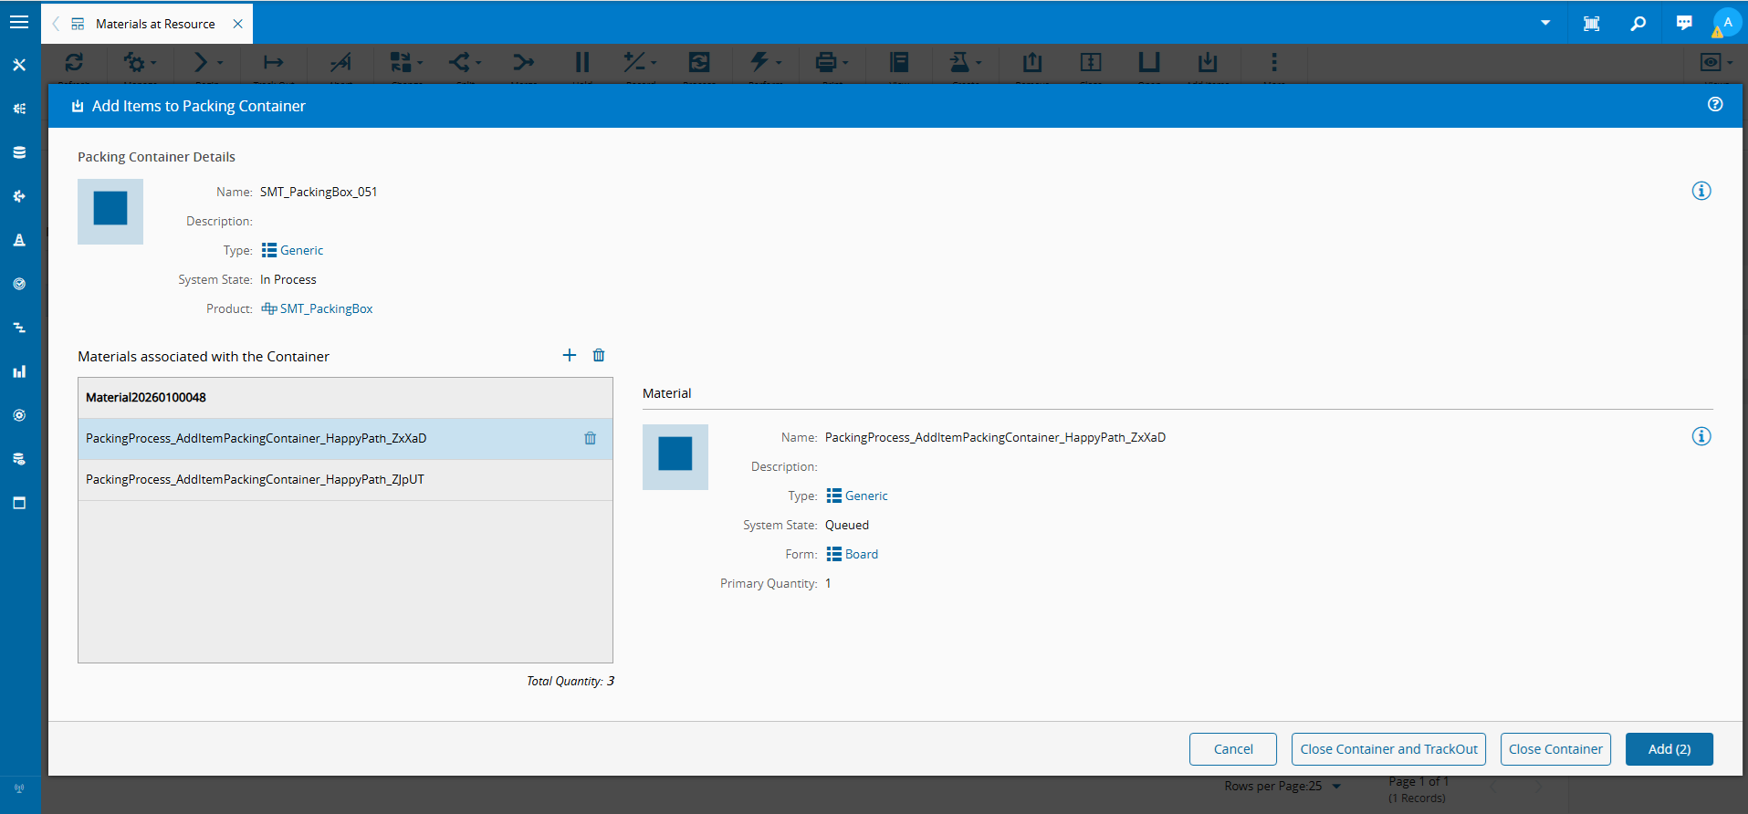Click trash icon above the materials list
The width and height of the screenshot is (1748, 814).
click(599, 355)
